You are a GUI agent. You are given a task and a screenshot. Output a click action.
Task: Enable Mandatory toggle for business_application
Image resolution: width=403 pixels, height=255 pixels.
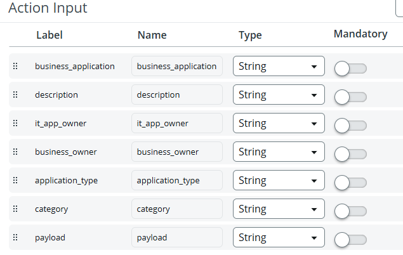350,69
